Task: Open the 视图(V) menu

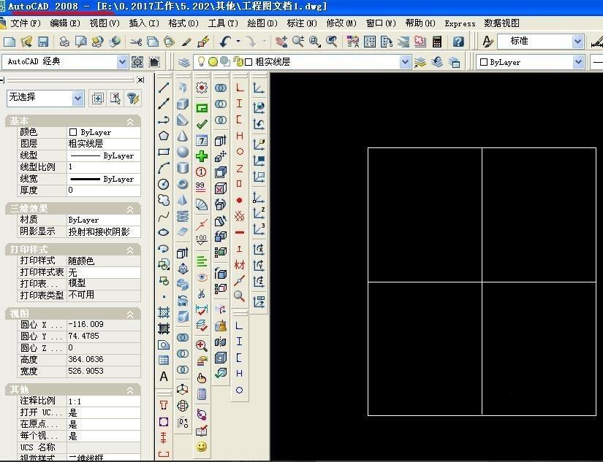Action: [105, 23]
